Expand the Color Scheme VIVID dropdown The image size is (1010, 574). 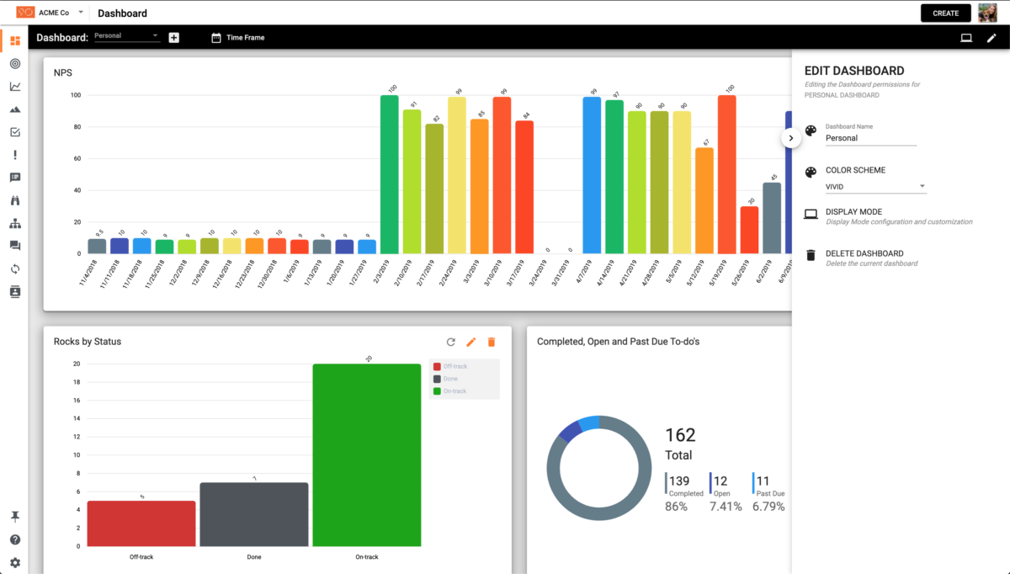875,186
